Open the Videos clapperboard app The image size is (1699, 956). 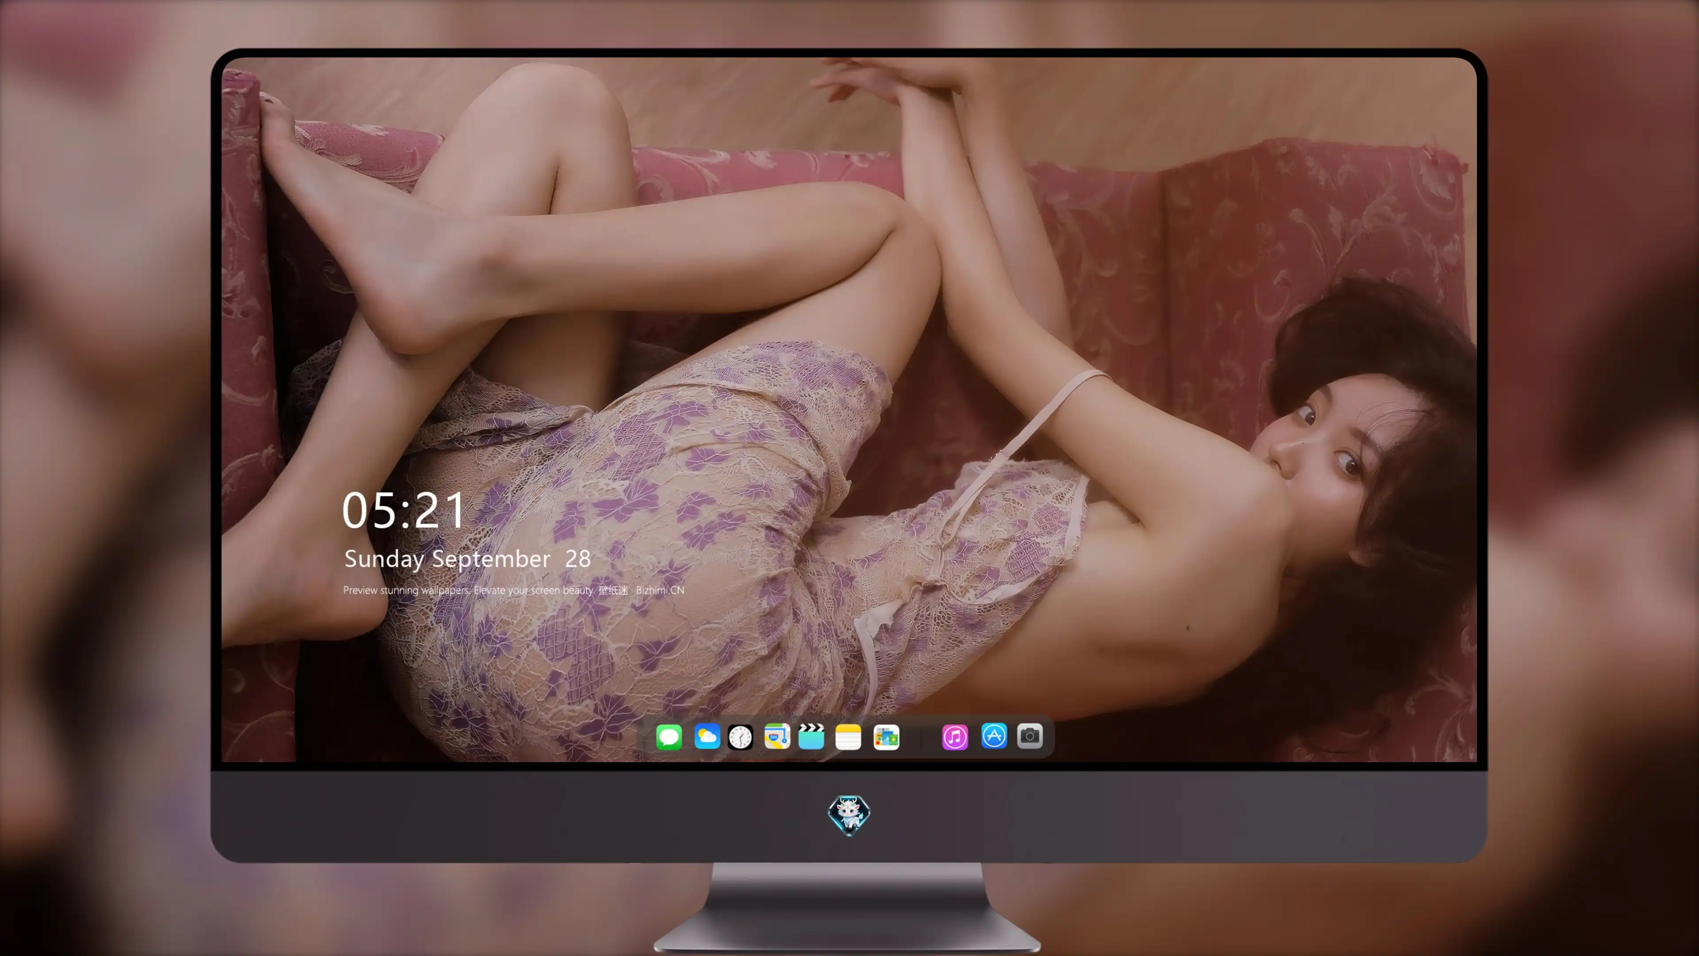(811, 736)
